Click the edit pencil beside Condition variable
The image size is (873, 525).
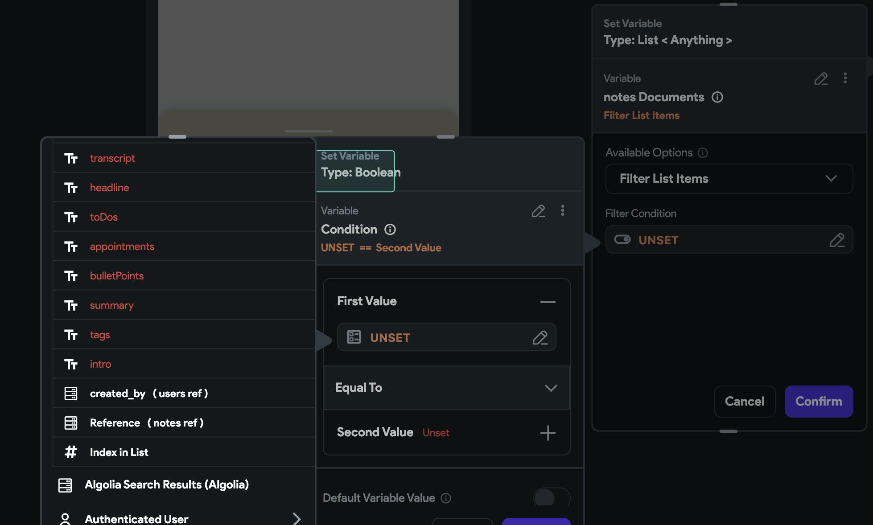[538, 211]
